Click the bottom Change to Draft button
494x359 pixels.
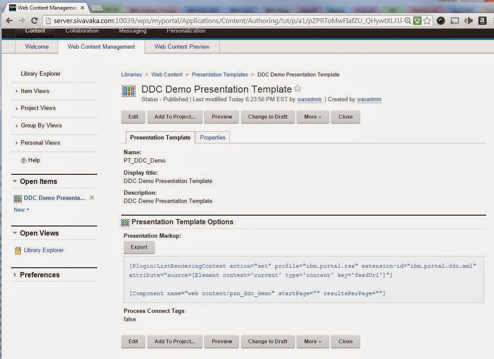pos(268,341)
